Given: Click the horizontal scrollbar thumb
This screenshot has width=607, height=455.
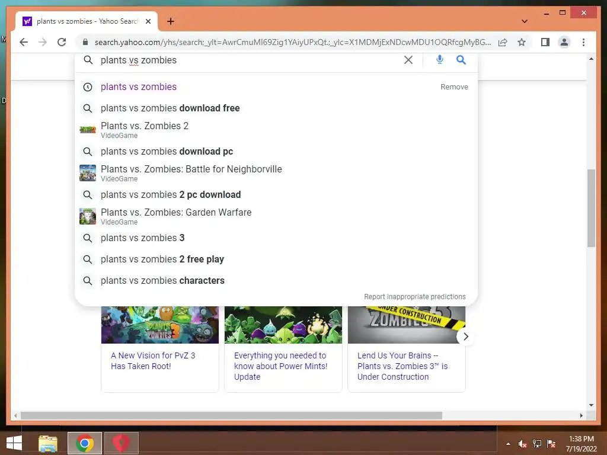Looking at the screenshot, I should pyautogui.click(x=232, y=415).
